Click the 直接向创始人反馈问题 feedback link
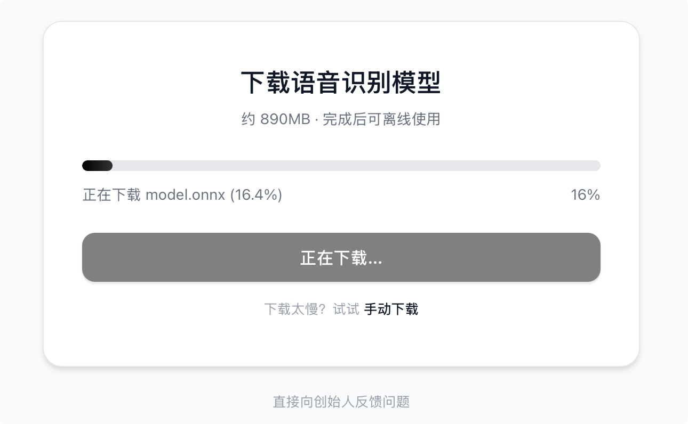Image resolution: width=688 pixels, height=424 pixels. [341, 402]
